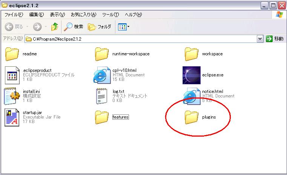Open the Views dropdown arrow

click(x=128, y=27)
